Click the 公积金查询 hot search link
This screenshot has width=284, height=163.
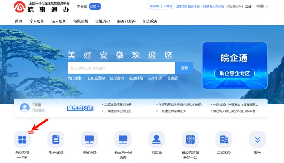(96, 78)
